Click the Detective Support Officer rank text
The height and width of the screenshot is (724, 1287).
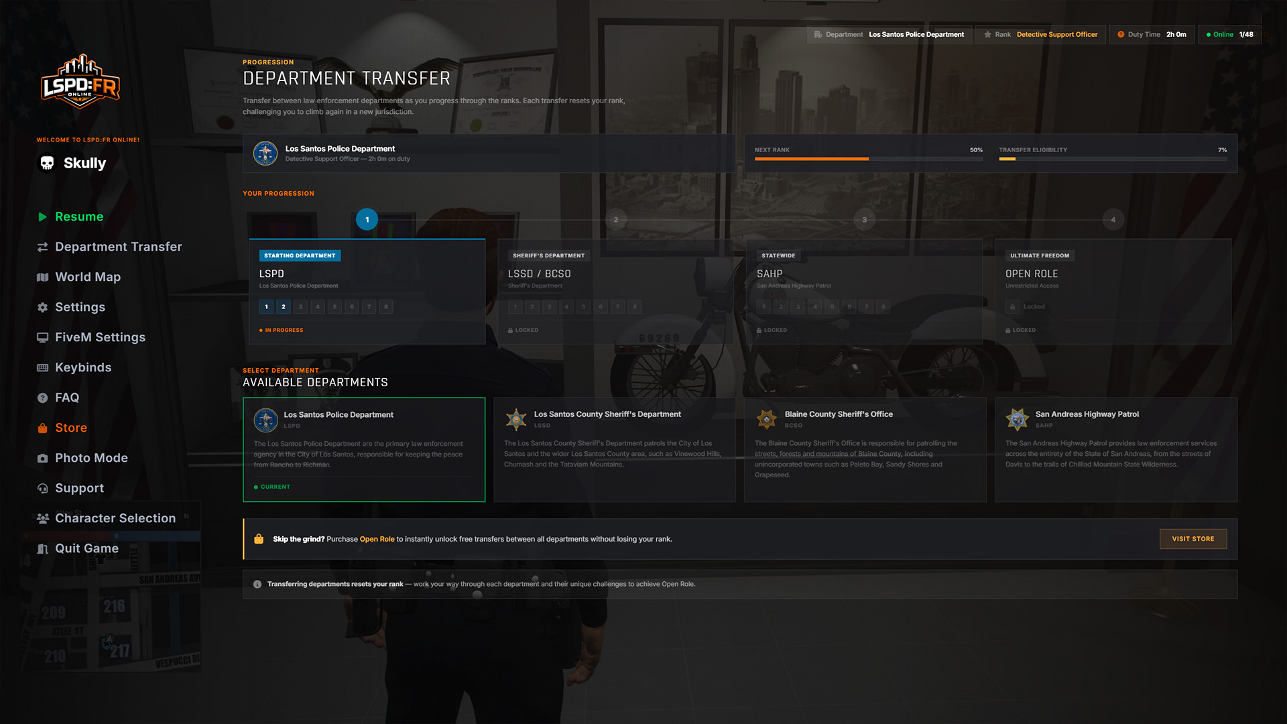point(1057,34)
